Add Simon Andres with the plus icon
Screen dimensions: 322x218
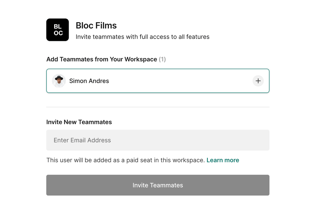(x=258, y=81)
